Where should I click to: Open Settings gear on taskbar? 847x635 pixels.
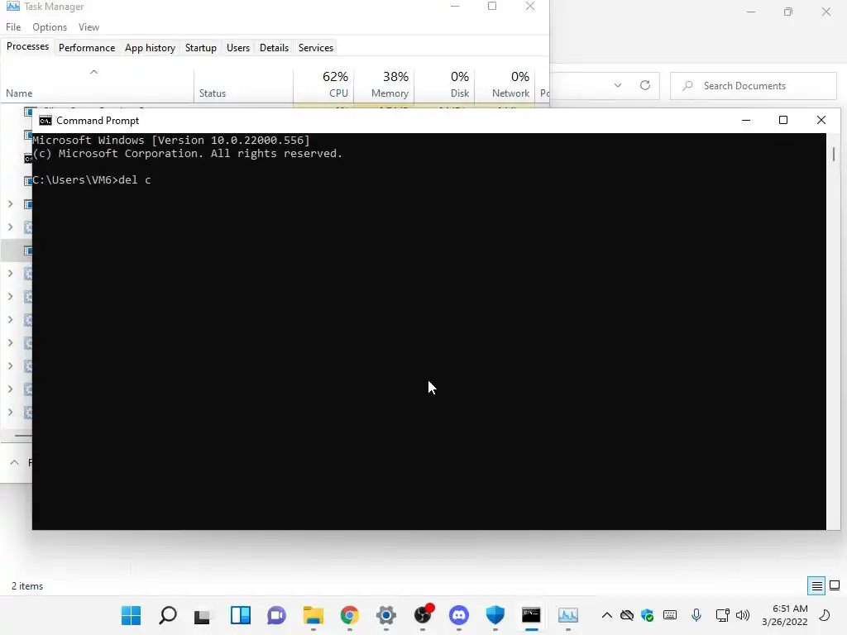385,615
